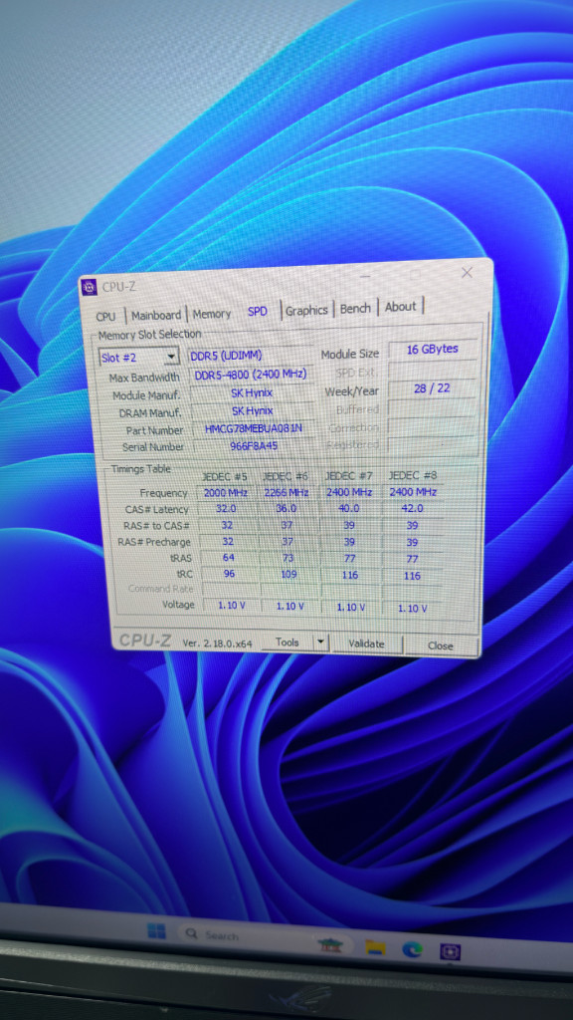The width and height of the screenshot is (573, 1020).
Task: Click the tRAS value 64
Action: 228,558
